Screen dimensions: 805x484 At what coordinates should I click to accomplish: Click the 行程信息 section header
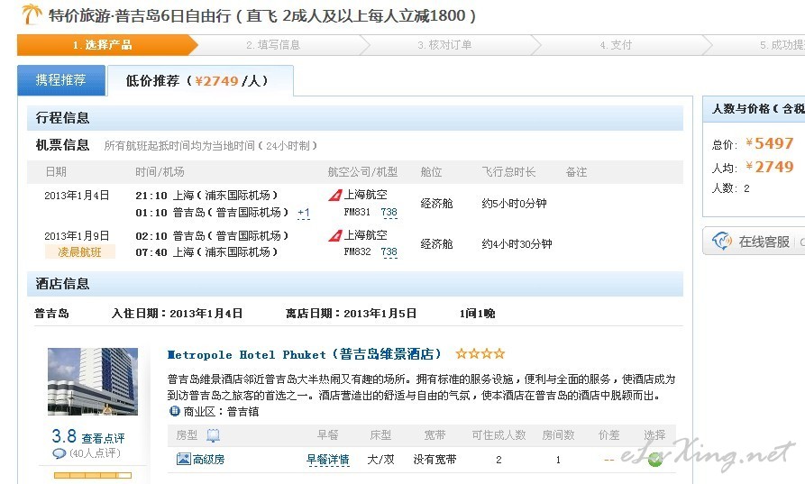click(355, 118)
